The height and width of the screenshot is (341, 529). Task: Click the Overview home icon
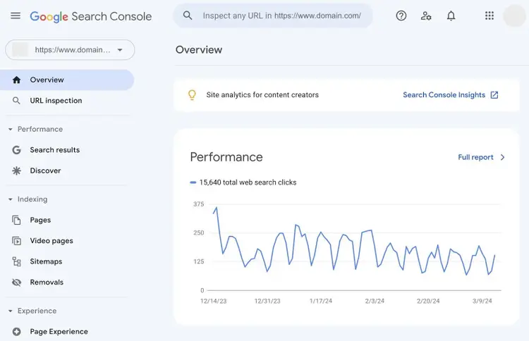pos(16,80)
